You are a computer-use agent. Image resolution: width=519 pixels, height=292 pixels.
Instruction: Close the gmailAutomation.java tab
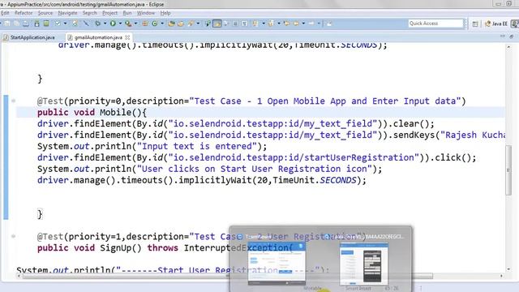127,37
